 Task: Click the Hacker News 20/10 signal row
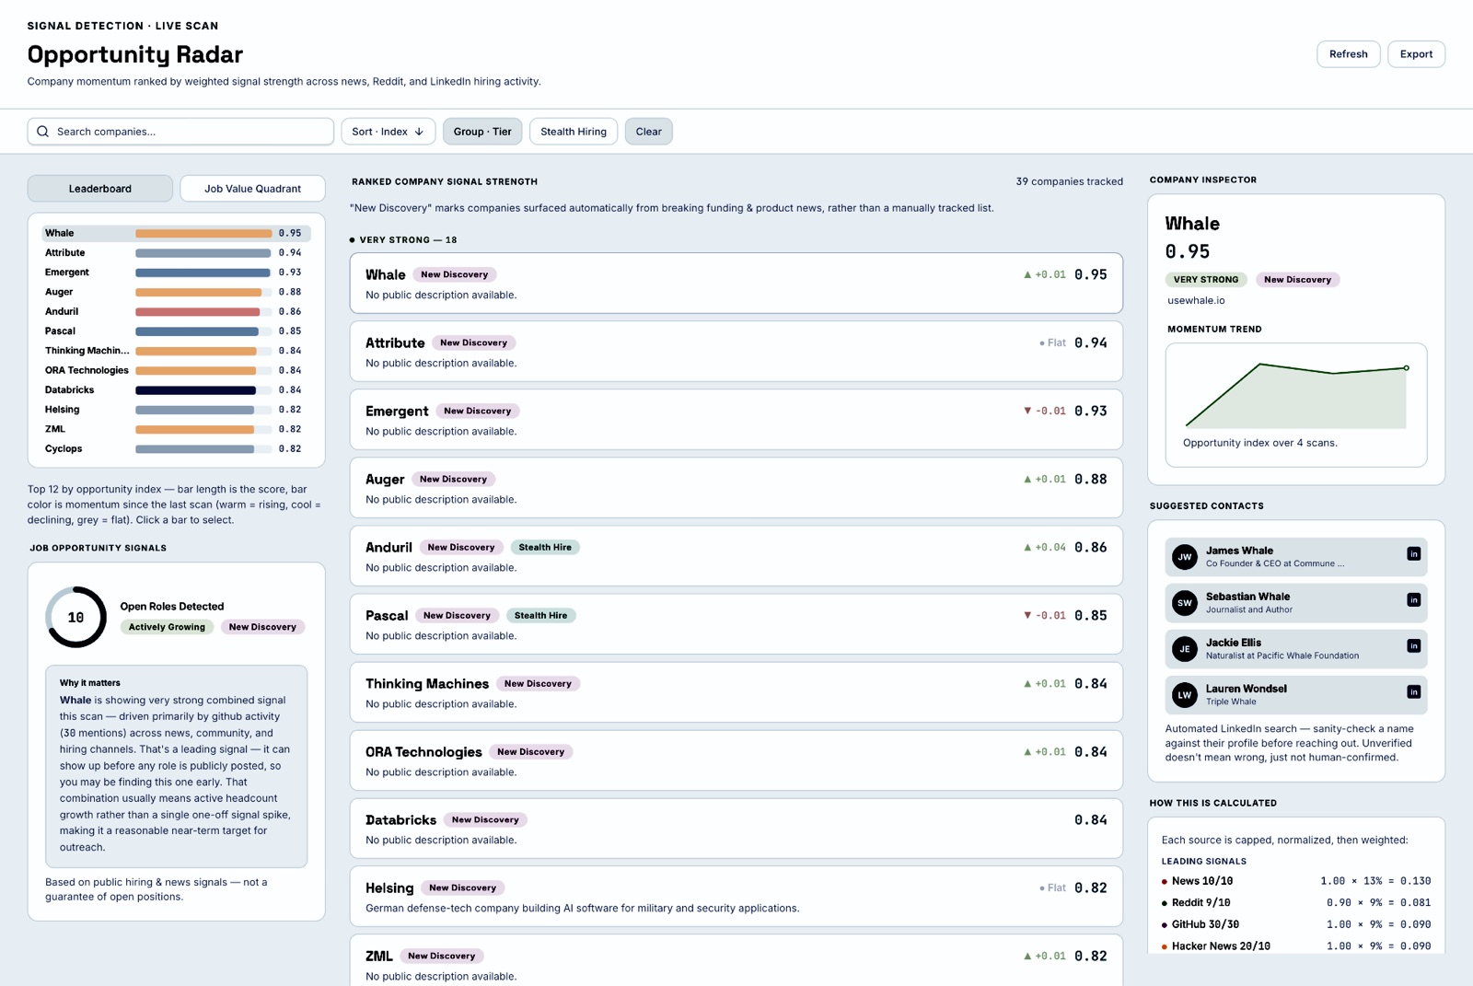coord(1296,946)
